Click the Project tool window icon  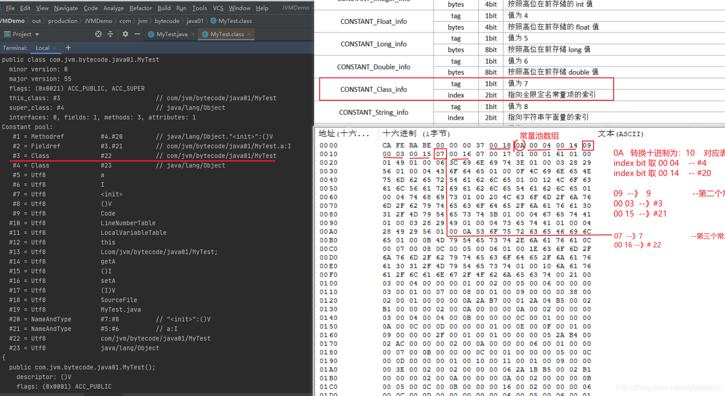7,34
